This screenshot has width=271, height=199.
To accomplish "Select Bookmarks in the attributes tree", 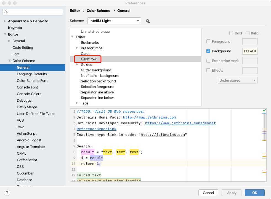I will point(90,43).
